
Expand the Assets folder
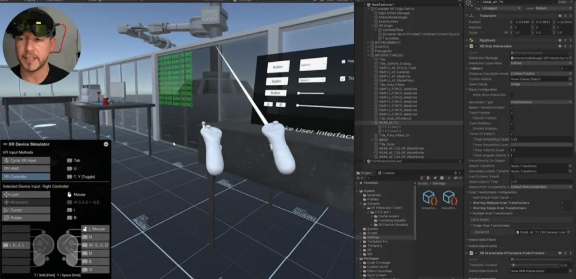point(357,191)
